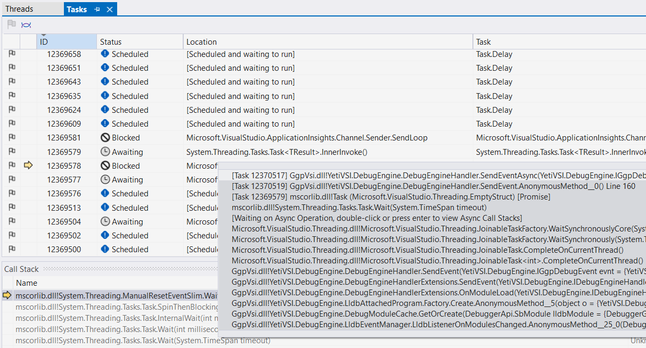Click the flag icon beside task 12369502

coord(12,235)
